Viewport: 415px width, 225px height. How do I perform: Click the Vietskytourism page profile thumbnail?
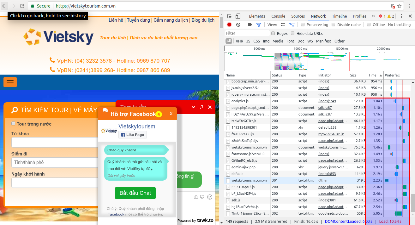[x=109, y=131]
